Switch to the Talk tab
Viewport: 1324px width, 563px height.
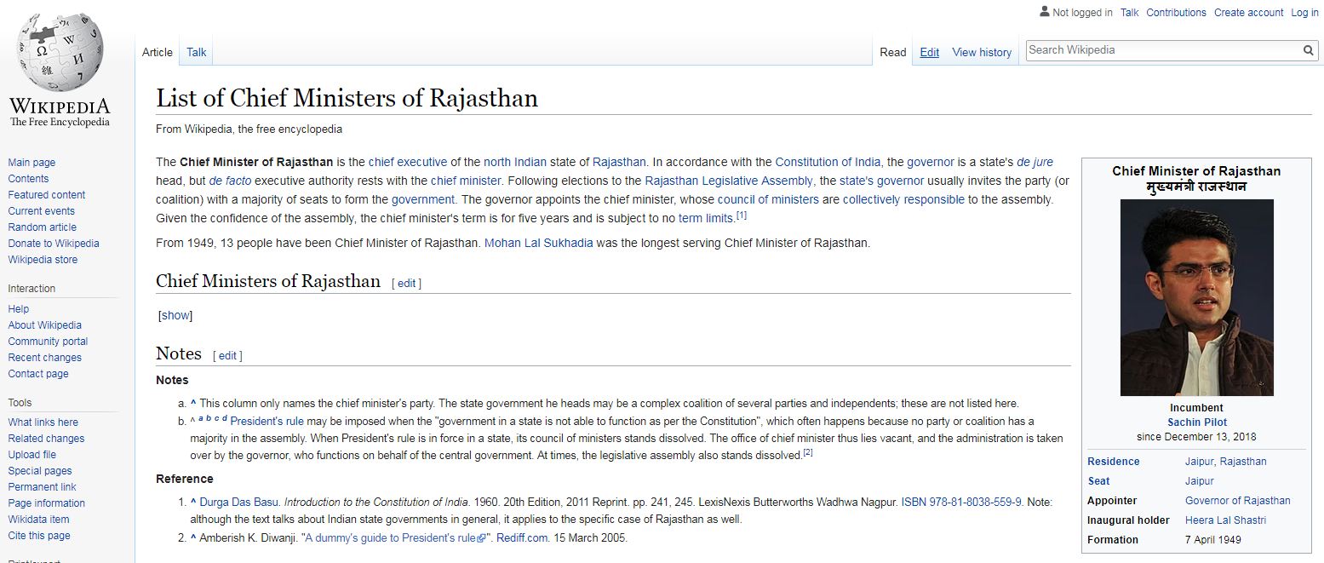(x=197, y=52)
